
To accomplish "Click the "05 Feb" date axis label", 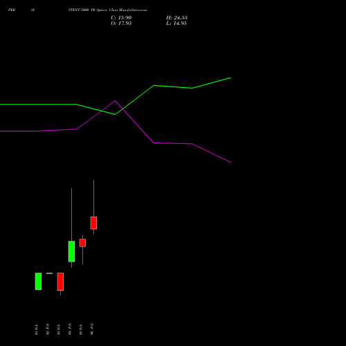I will [x=81, y=329].
